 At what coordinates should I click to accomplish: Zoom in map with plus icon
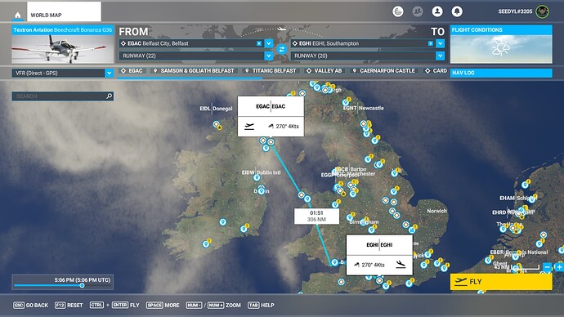pos(559,267)
